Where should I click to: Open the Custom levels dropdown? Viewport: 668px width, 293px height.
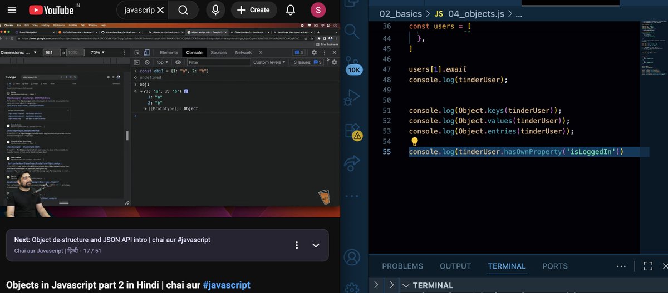click(269, 62)
